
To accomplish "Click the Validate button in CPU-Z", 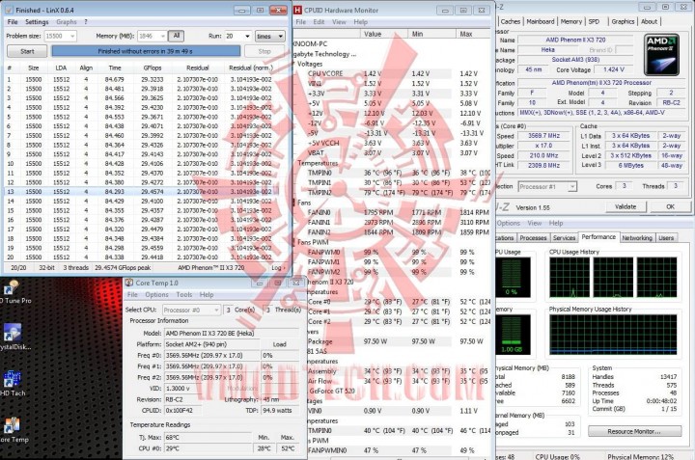I will point(625,206).
